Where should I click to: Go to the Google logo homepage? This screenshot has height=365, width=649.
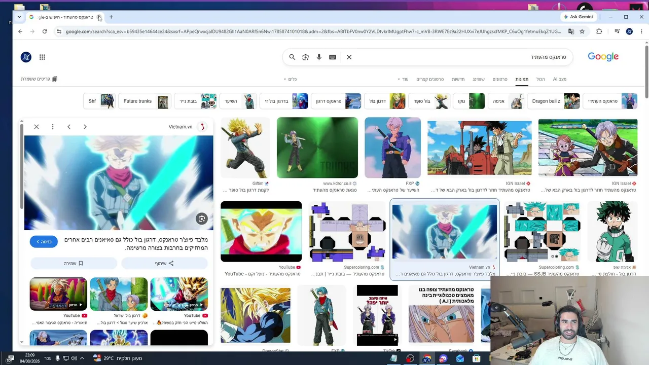point(603,57)
